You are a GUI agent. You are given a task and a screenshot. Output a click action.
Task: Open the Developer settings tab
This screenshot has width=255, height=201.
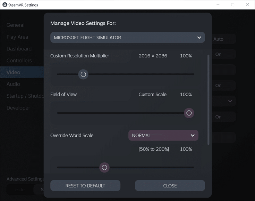[x=18, y=108]
